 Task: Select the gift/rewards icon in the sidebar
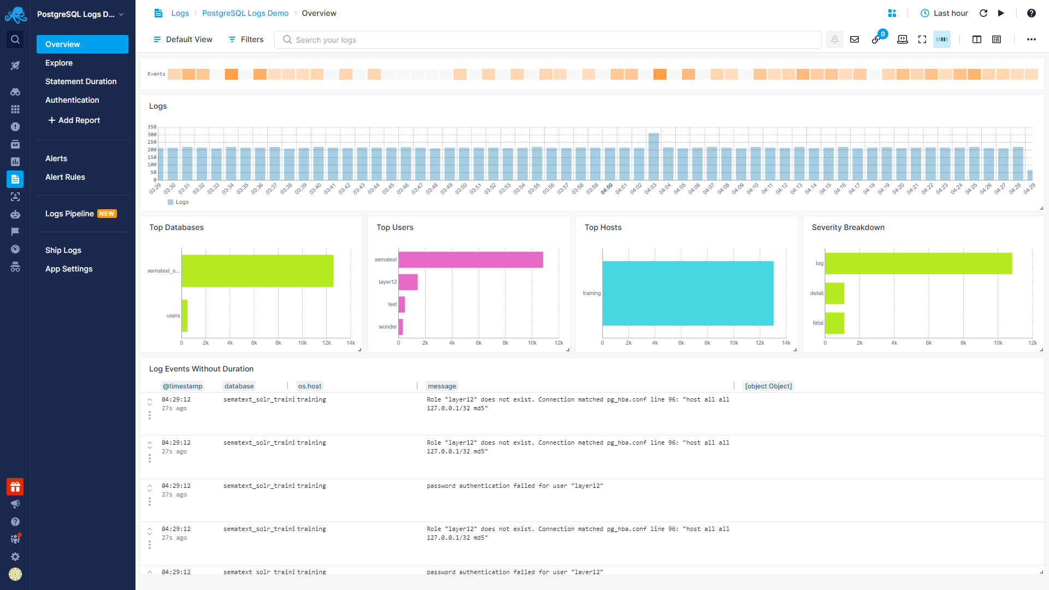(x=15, y=487)
